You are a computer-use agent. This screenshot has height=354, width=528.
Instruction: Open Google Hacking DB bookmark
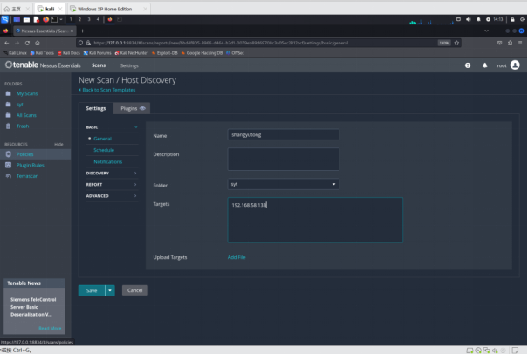[202, 53]
